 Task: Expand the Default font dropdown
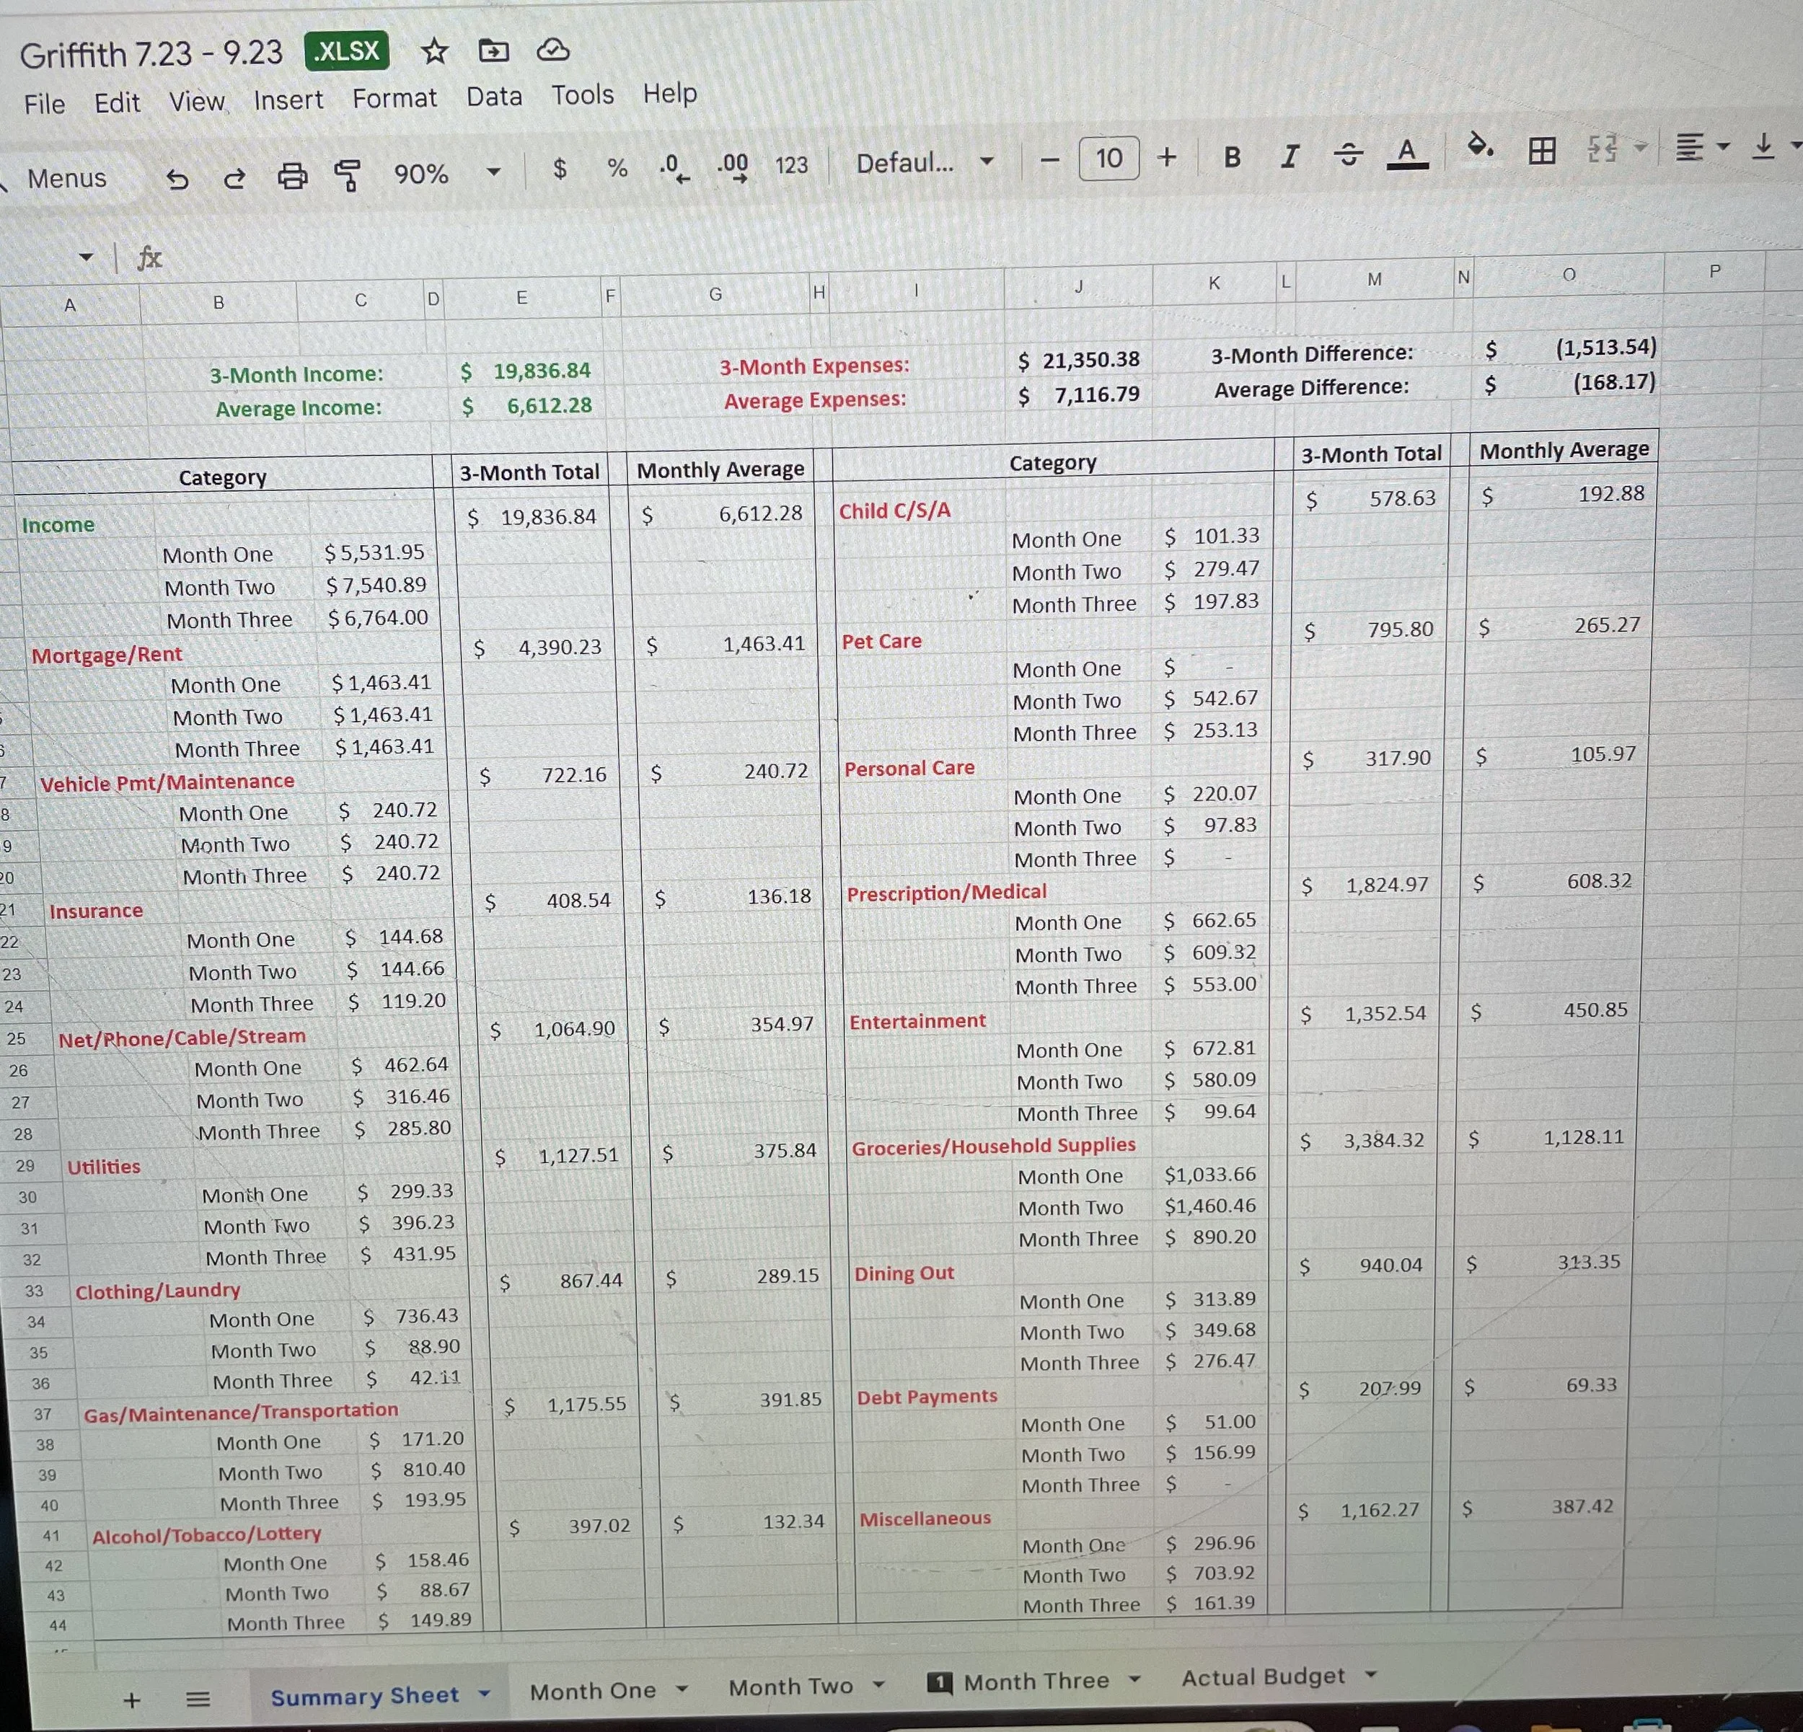coord(986,162)
